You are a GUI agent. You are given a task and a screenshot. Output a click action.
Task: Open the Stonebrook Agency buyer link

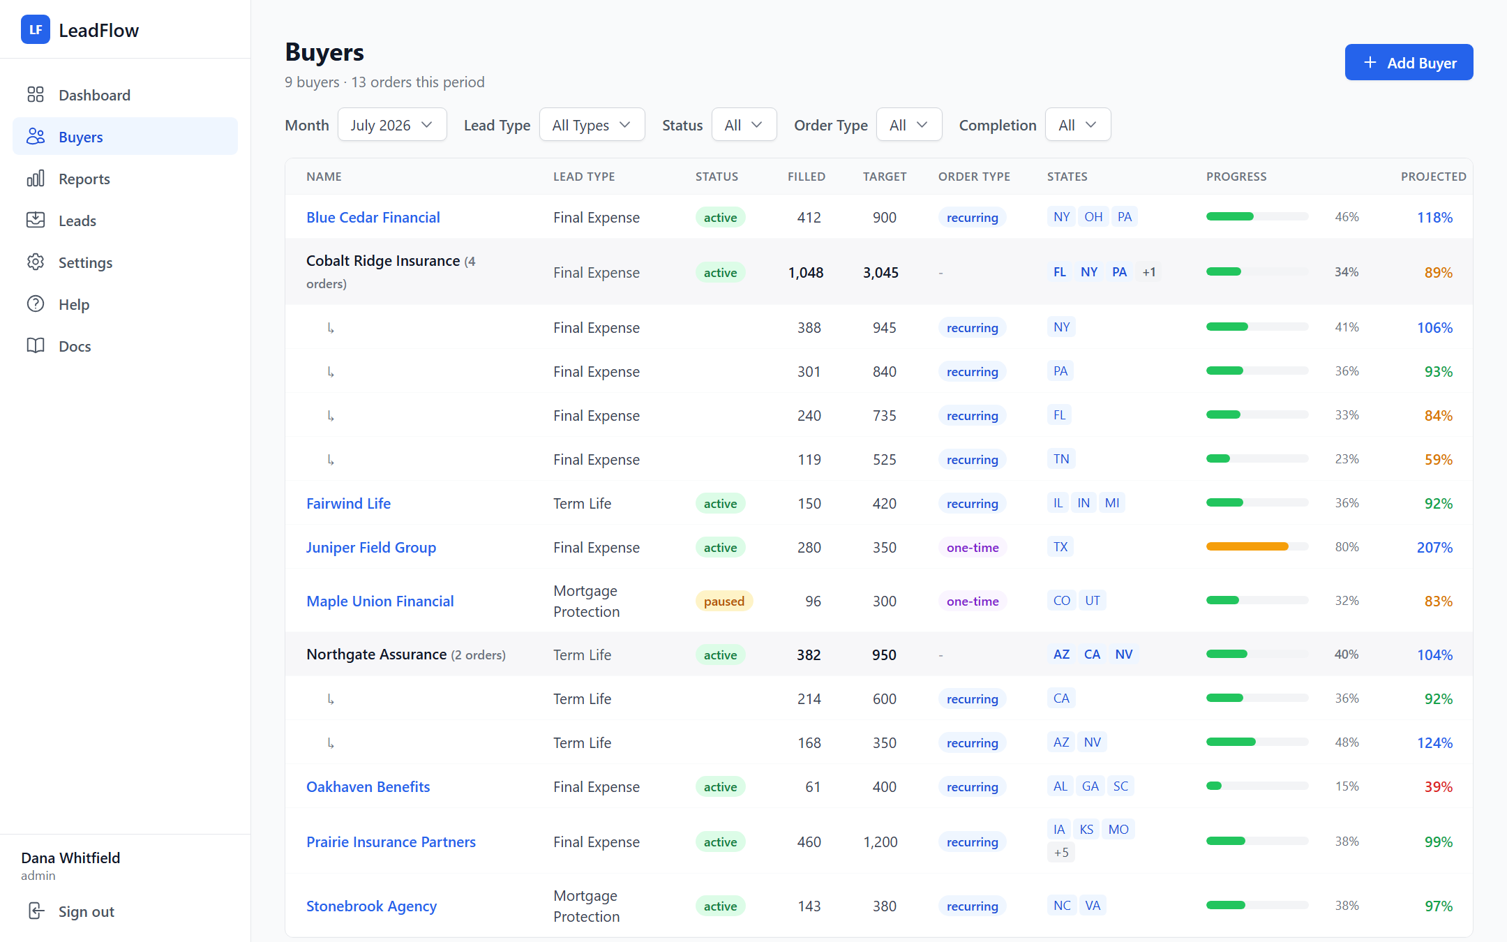(371, 906)
